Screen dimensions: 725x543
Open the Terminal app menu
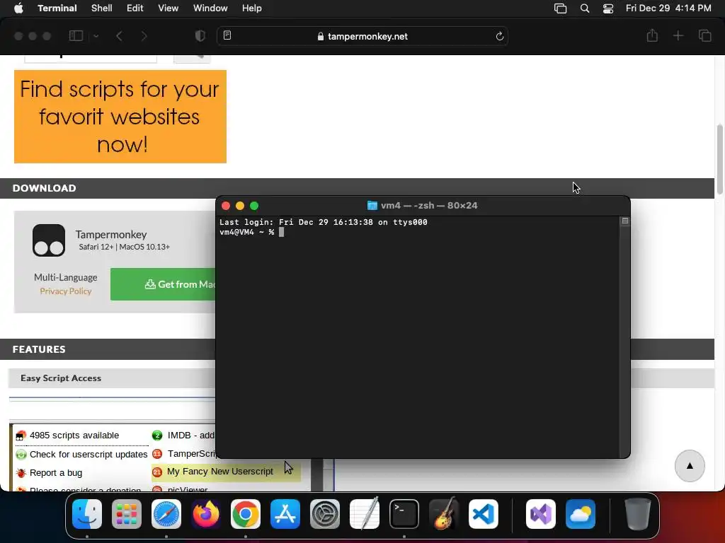click(57, 8)
